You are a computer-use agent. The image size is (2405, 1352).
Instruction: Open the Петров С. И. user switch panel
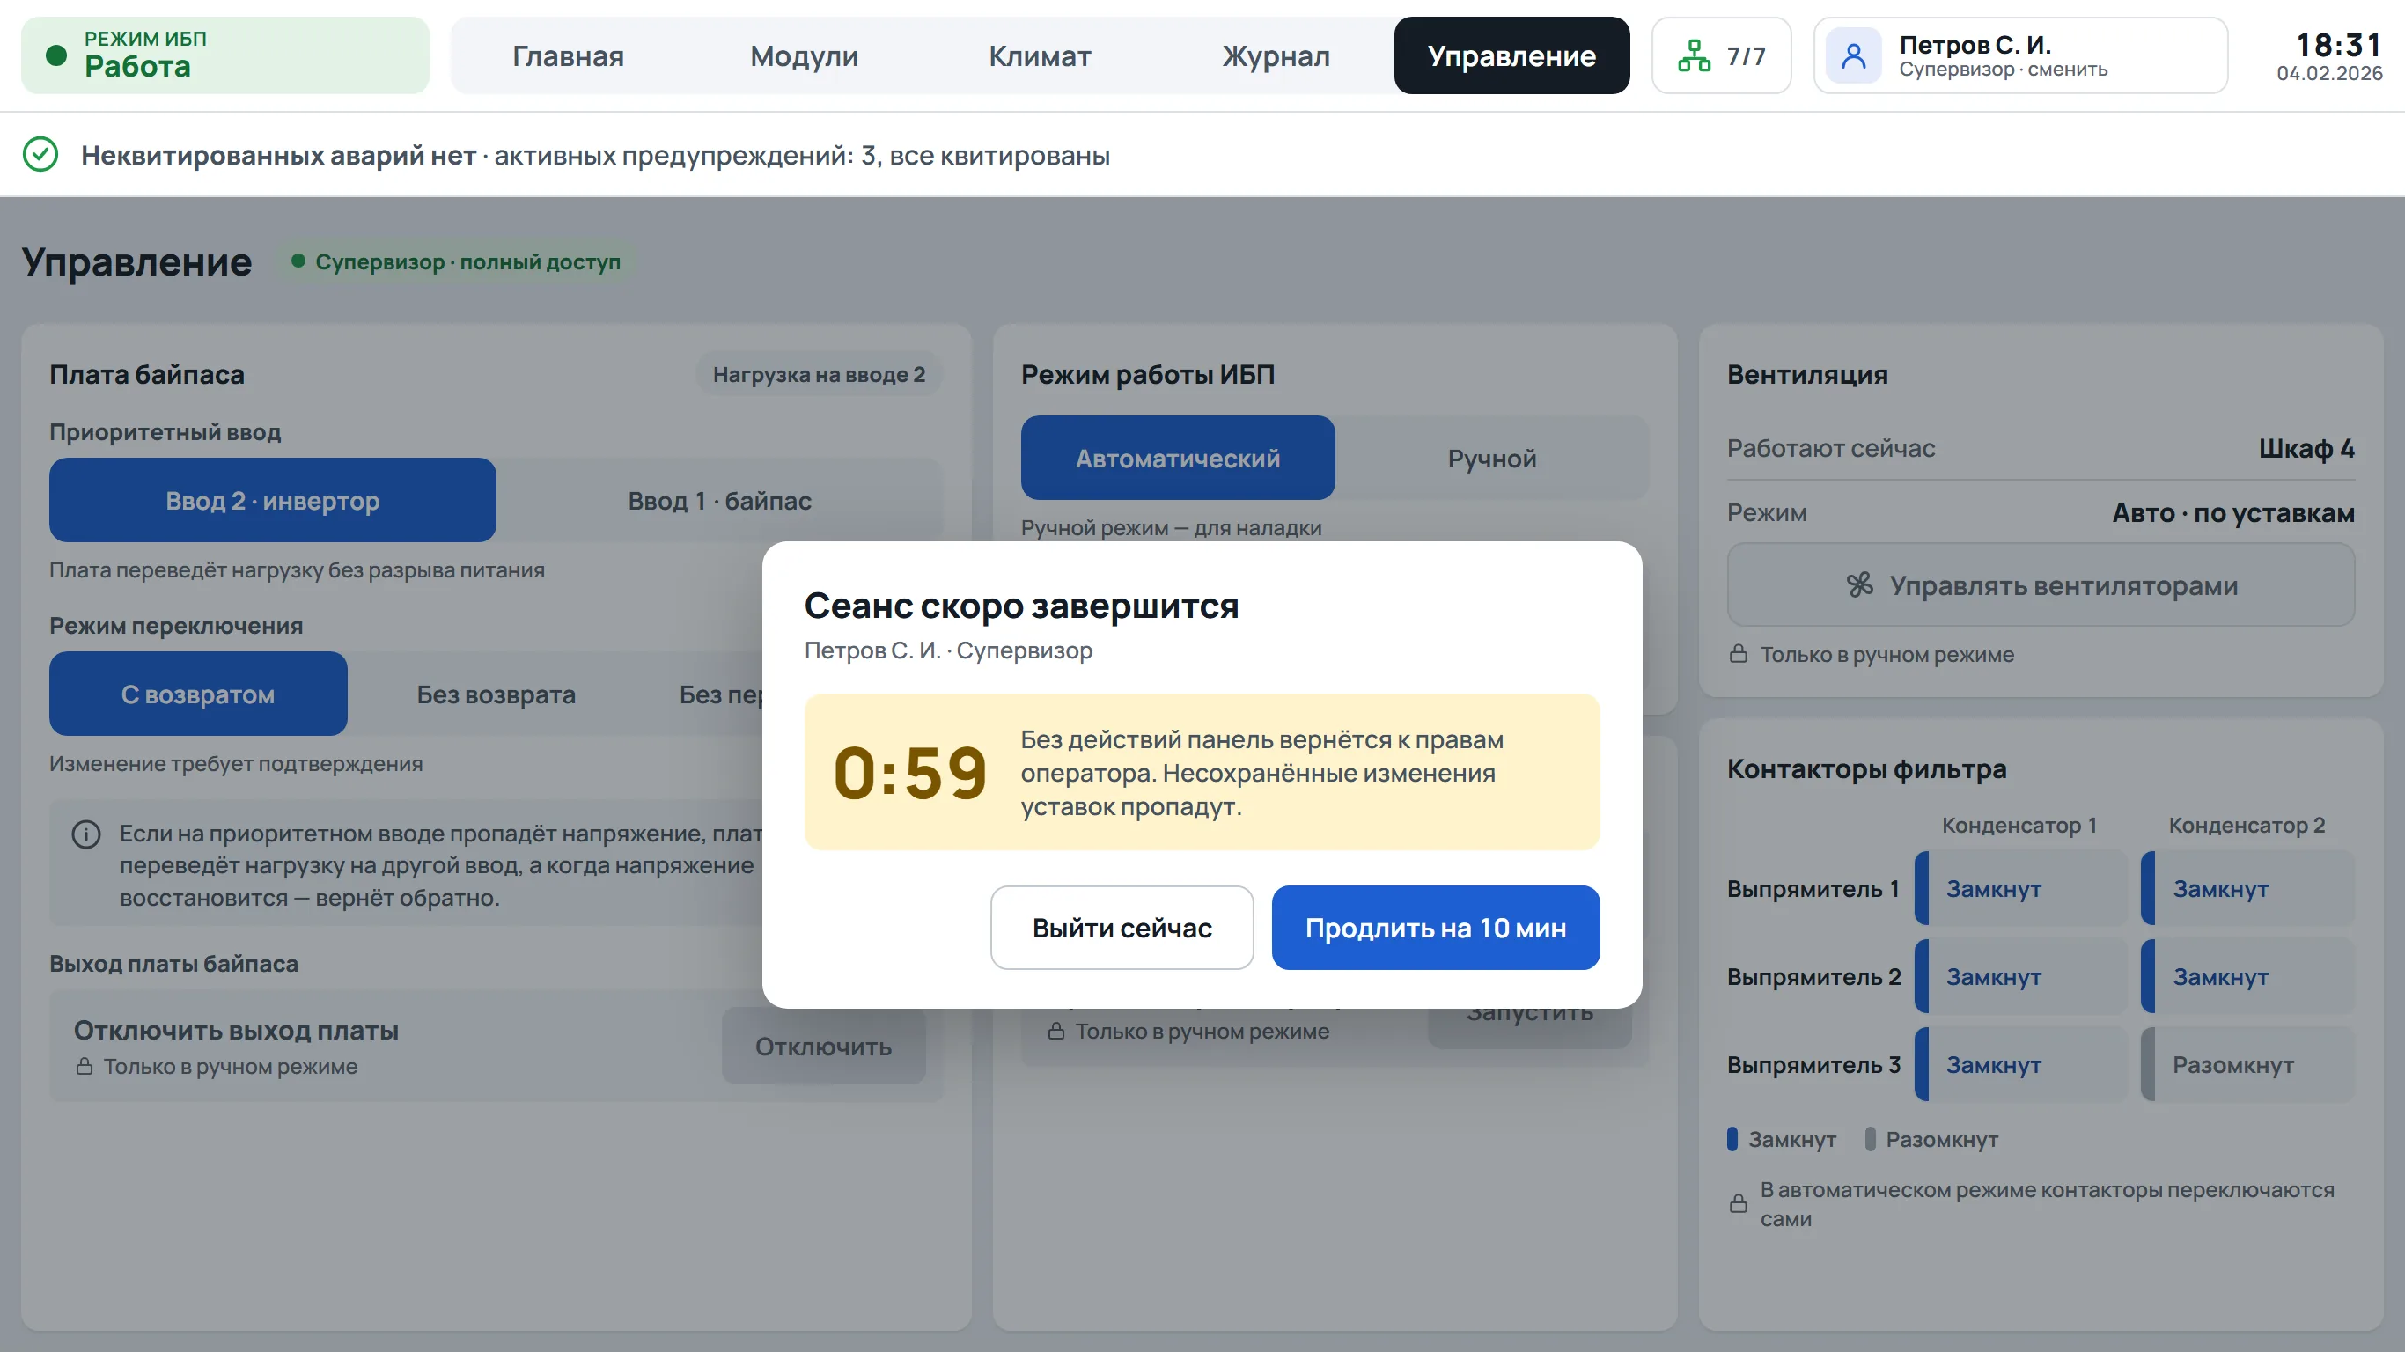pos(2020,56)
